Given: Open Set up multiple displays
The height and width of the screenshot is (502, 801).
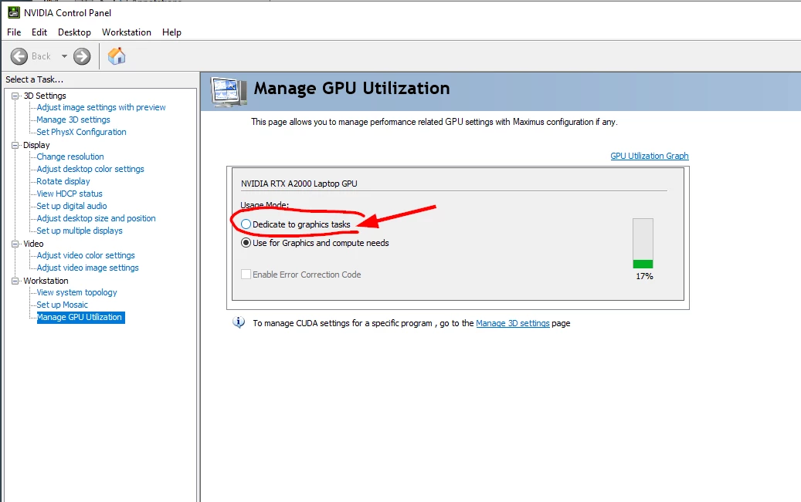Looking at the screenshot, I should click(80, 231).
